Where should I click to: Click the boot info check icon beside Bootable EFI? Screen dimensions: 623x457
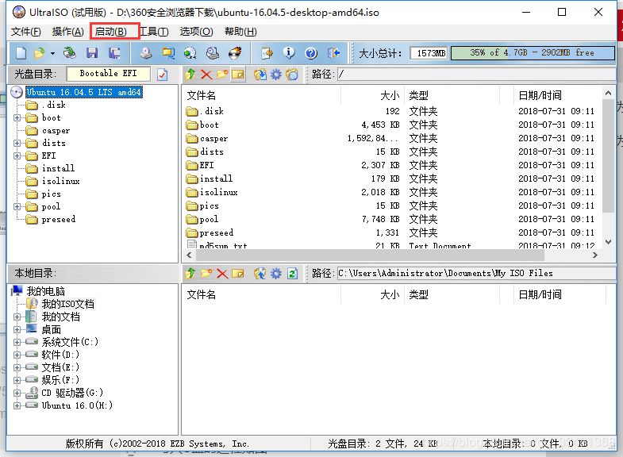coord(162,75)
